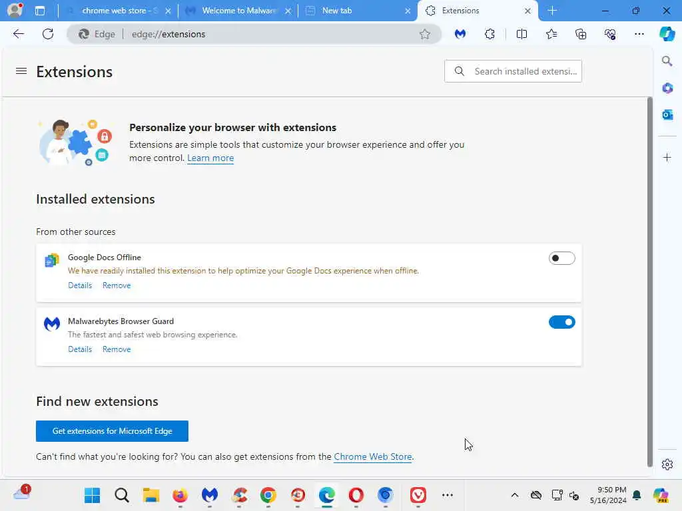682x511 pixels.
Task: Open tab actions menu icon
Action: [40, 11]
